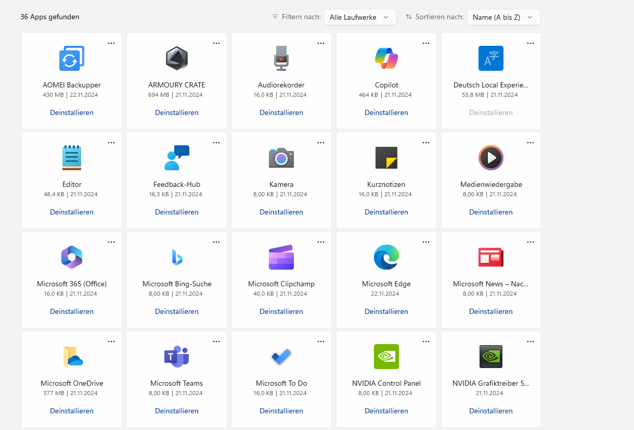Click the NVIDIA Control Panel icon
Screen dimensions: 634x430
(x=386, y=357)
